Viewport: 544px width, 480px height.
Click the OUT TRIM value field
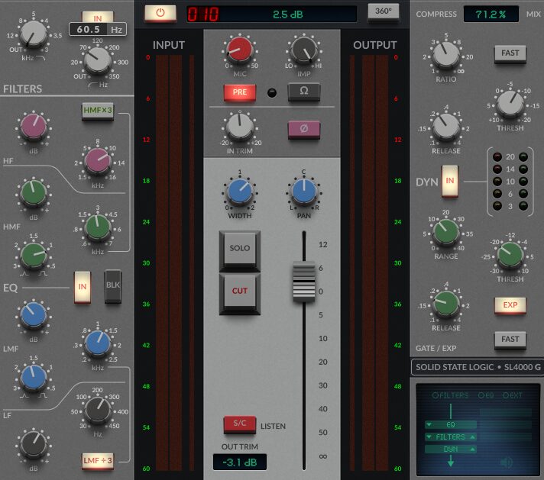[x=239, y=461]
